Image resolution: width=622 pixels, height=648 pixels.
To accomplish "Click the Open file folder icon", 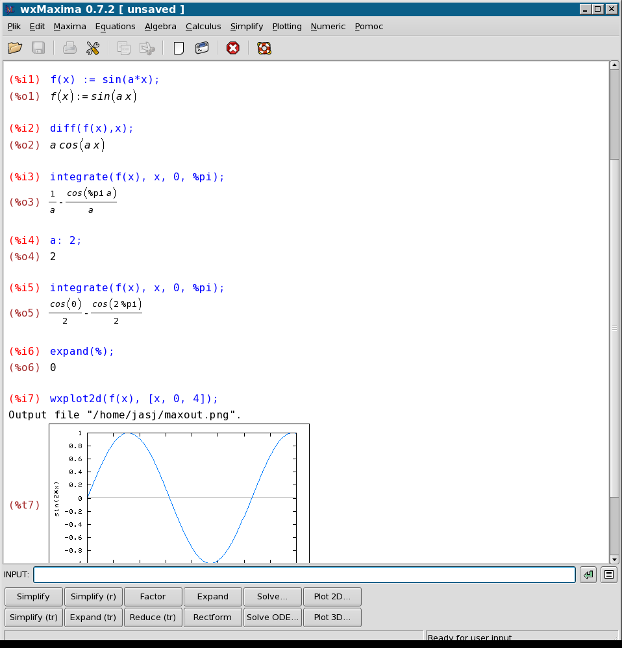I will pos(15,48).
